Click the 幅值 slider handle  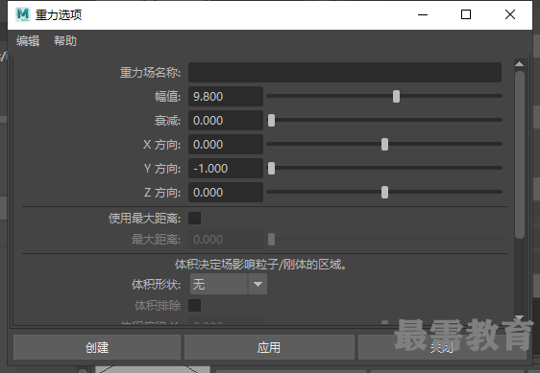[x=397, y=97]
